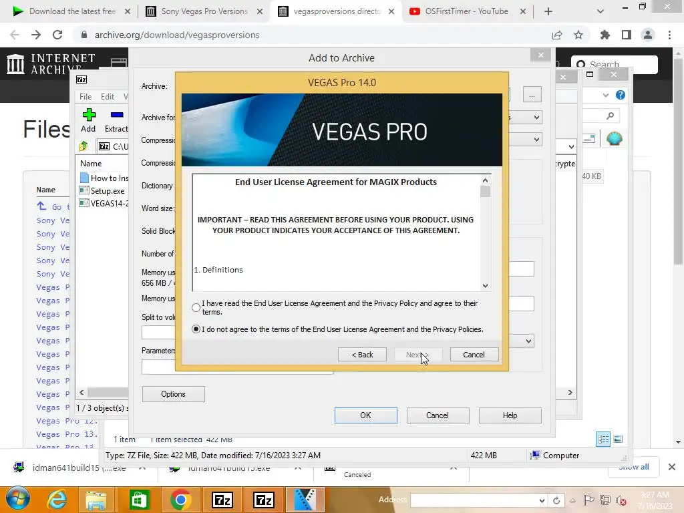
Task: Reload the archive.org page
Action: point(57,35)
